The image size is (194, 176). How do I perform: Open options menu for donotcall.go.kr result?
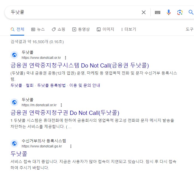tap(71, 146)
